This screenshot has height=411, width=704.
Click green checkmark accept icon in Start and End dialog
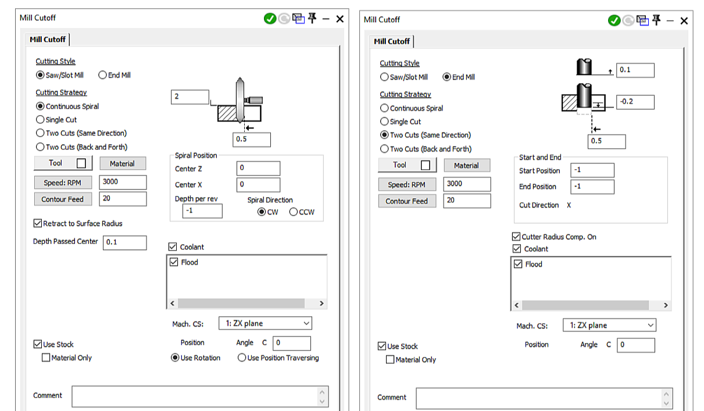[x=614, y=20]
